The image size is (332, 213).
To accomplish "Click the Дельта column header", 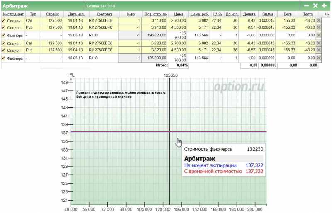I will [249, 14].
